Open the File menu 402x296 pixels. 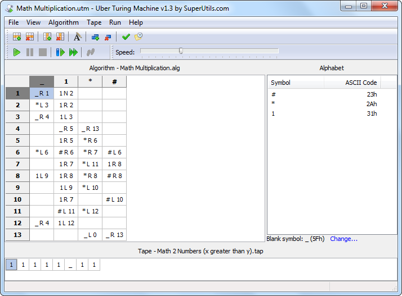[x=14, y=22]
